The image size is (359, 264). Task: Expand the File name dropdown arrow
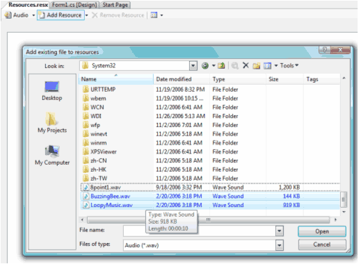(x=280, y=231)
